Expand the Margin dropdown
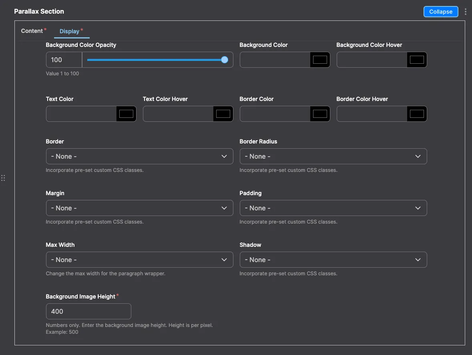472x355 pixels. [139, 208]
